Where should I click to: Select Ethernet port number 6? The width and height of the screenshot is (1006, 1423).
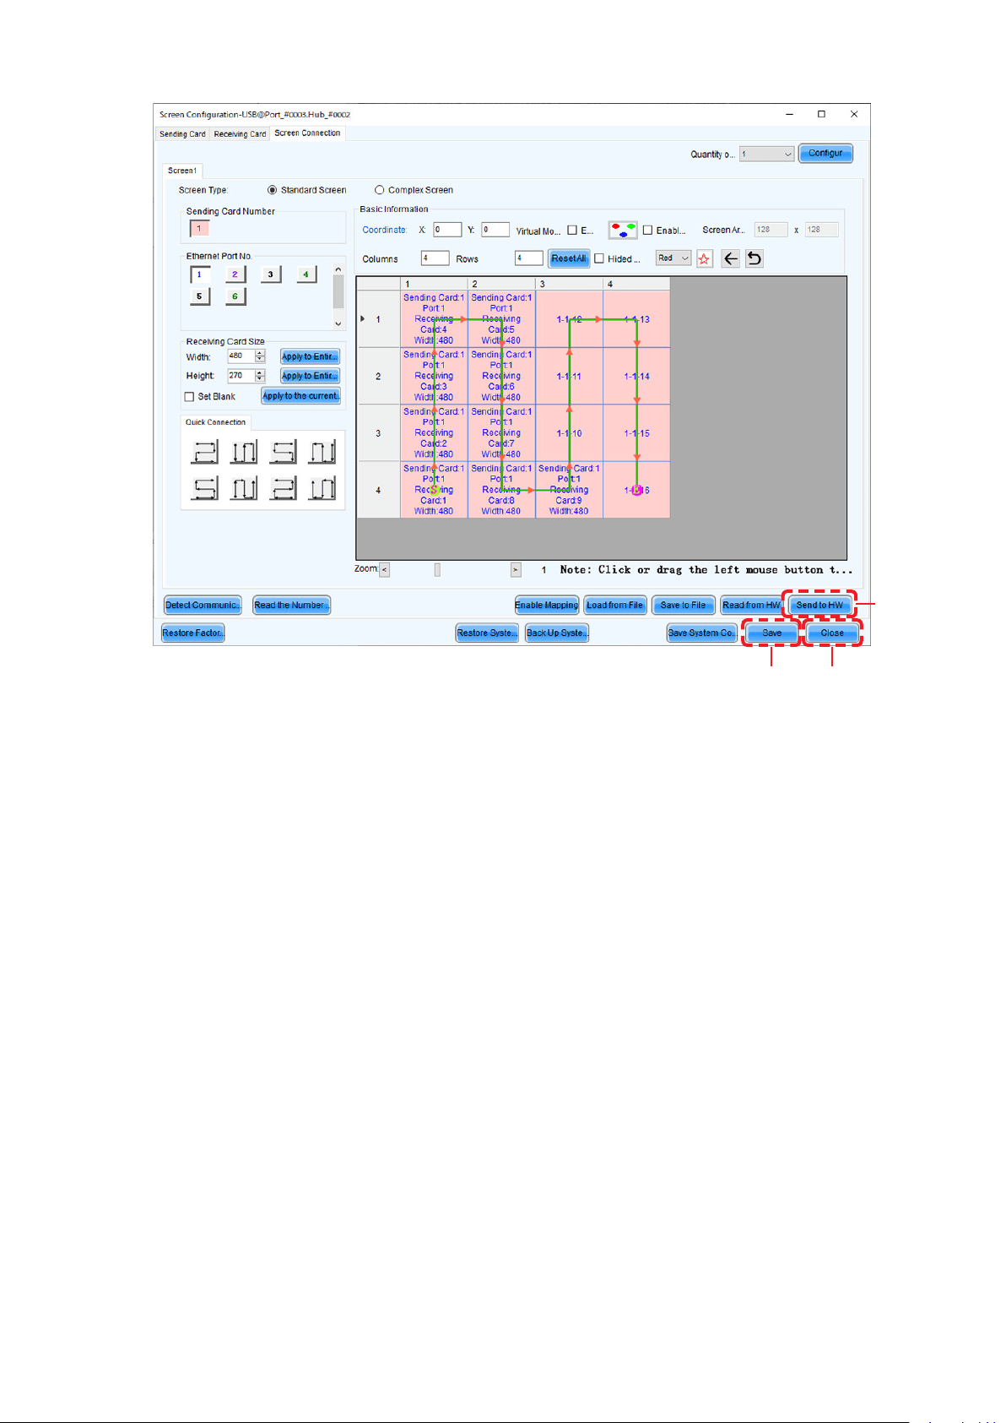235,296
